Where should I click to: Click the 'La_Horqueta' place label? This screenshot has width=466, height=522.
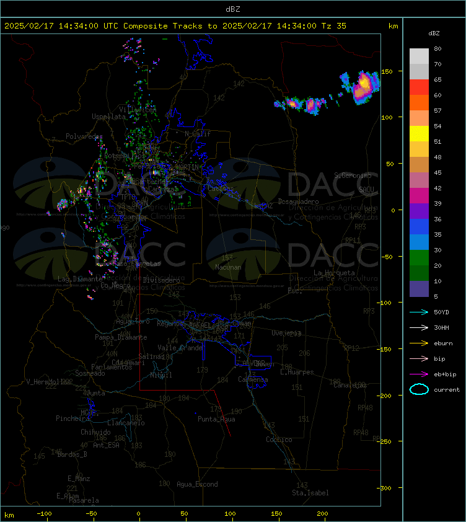click(334, 273)
